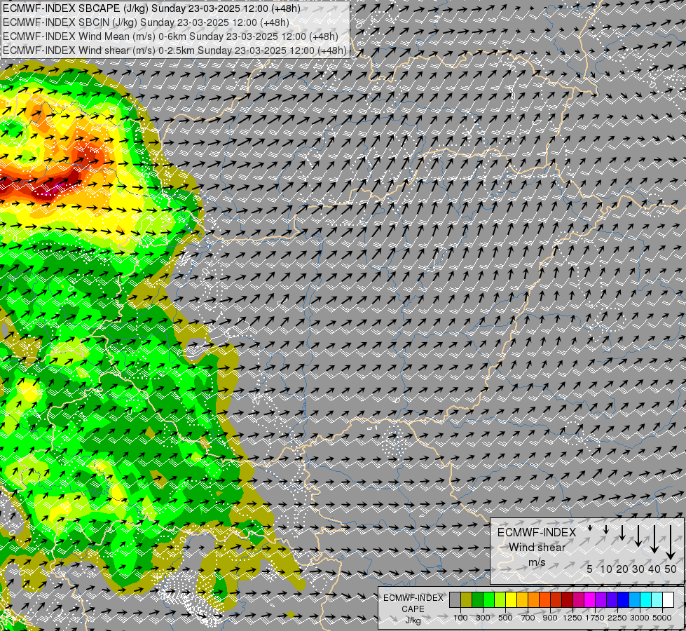686x631 pixels.
Task: Click the '3000' CAPE scale label
Action: tap(640, 618)
